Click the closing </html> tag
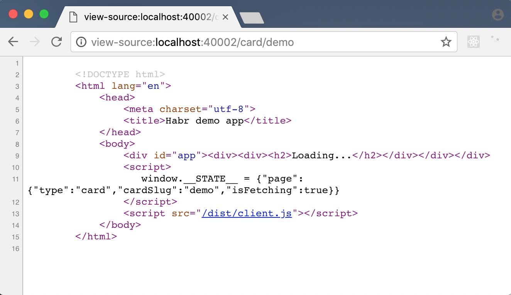This screenshot has width=511, height=295. pos(96,237)
